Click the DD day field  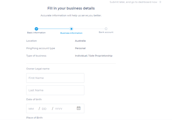coord(44,109)
